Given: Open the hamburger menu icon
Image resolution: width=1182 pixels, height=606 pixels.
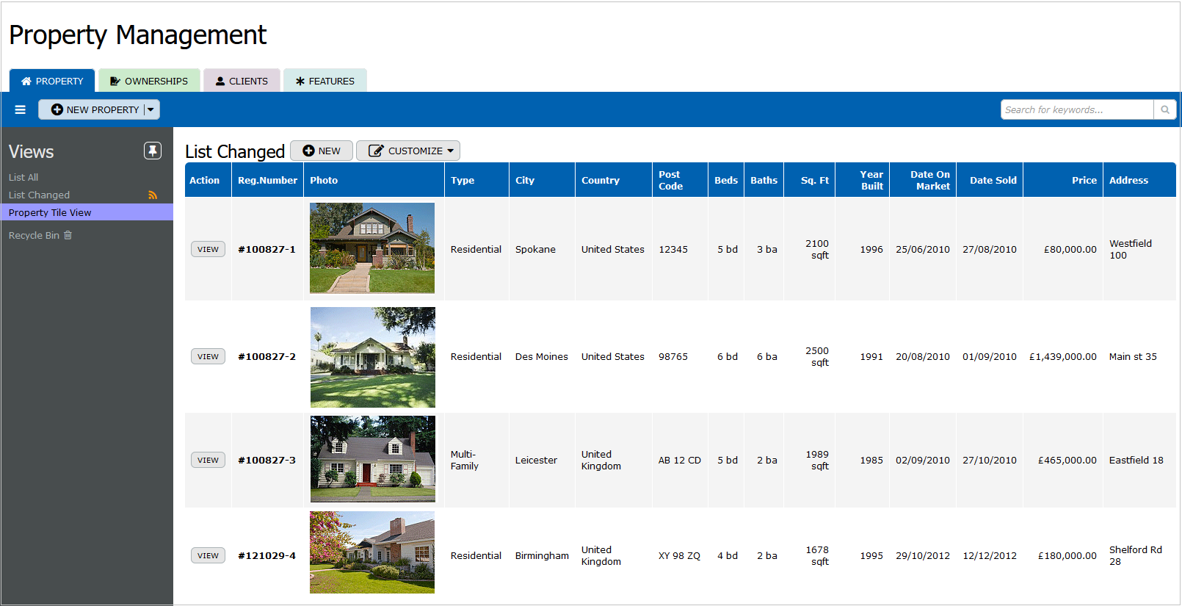Looking at the screenshot, I should coord(21,109).
